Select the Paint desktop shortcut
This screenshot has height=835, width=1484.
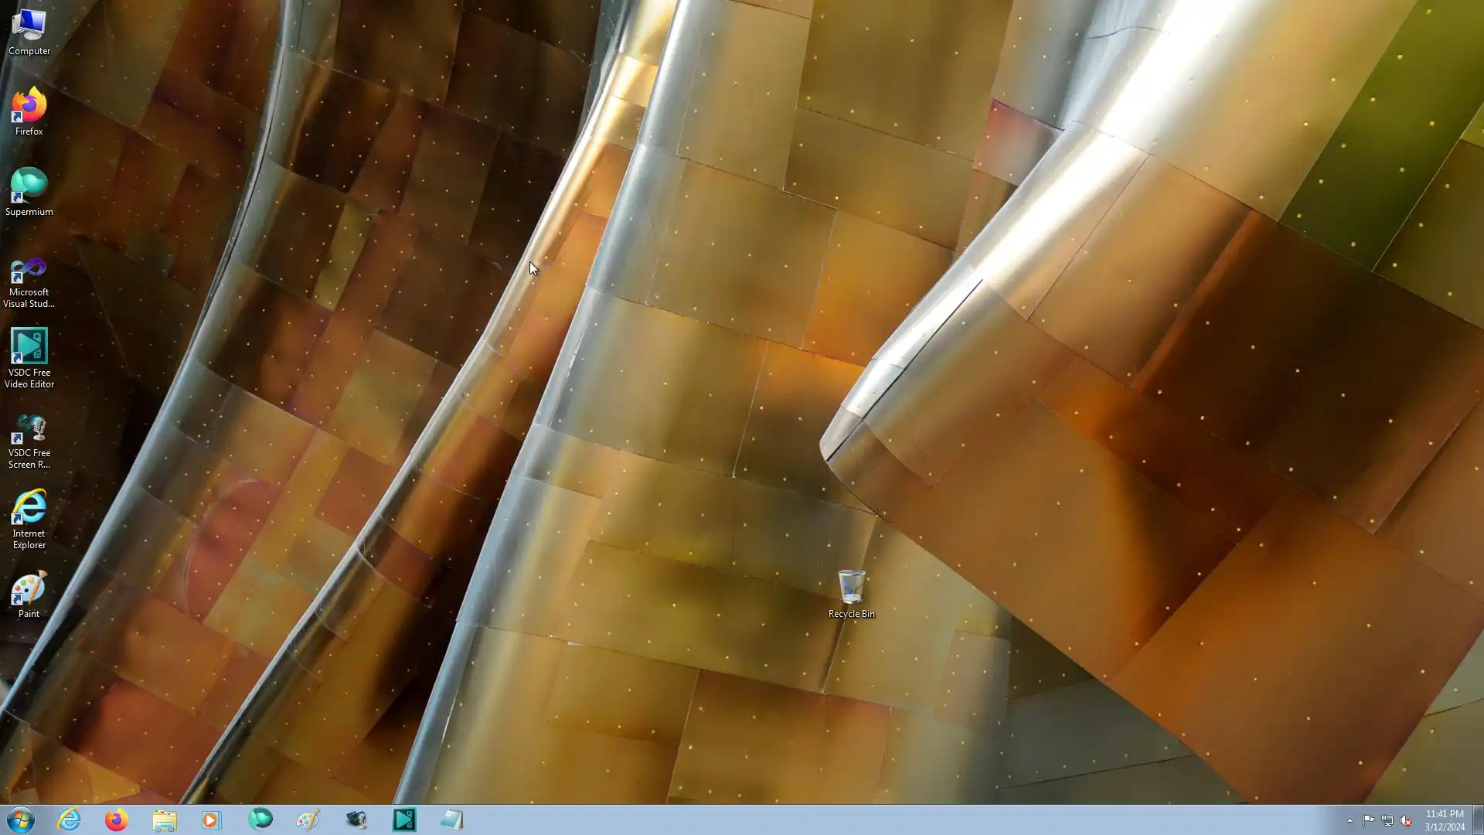[29, 594]
